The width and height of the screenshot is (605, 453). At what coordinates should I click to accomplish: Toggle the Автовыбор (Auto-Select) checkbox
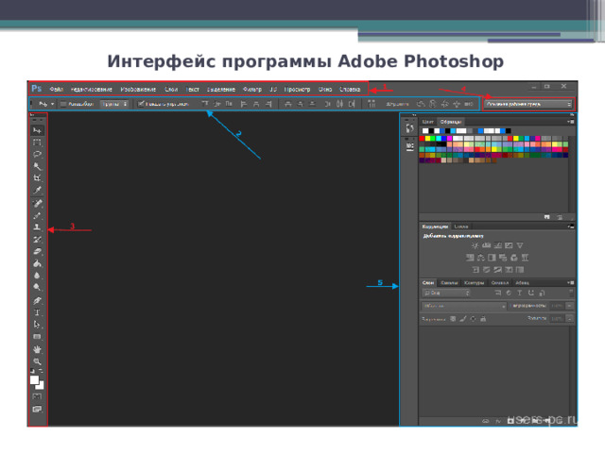pos(63,104)
